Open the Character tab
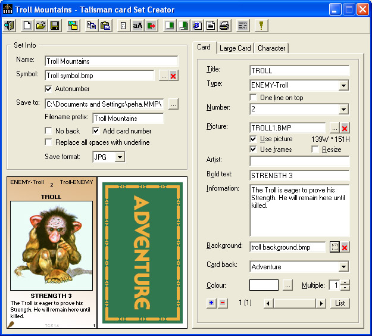Viewport: 372px width, 336px height. (x=271, y=48)
